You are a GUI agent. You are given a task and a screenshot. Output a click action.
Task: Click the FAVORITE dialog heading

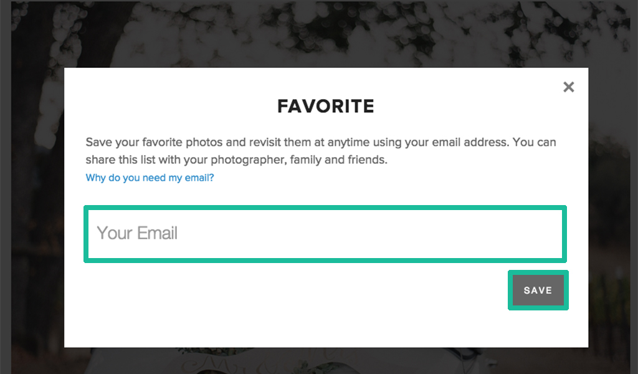pos(325,106)
